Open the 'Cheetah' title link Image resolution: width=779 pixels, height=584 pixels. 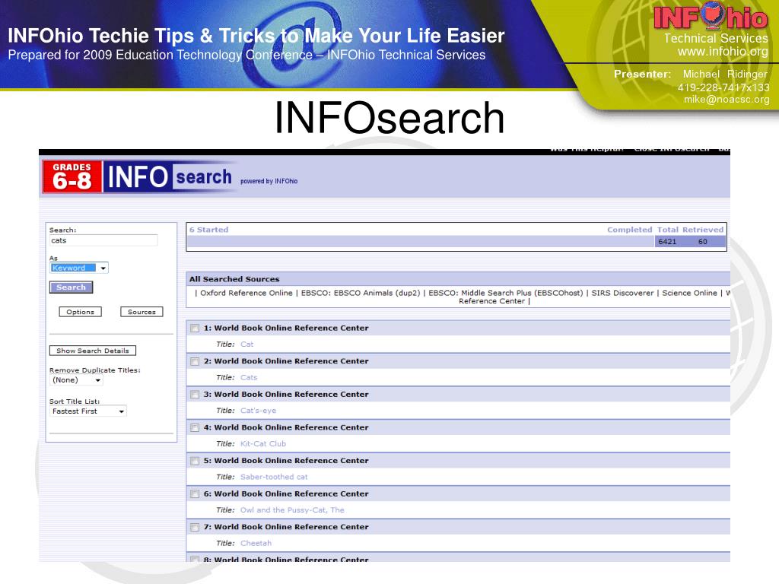[256, 543]
